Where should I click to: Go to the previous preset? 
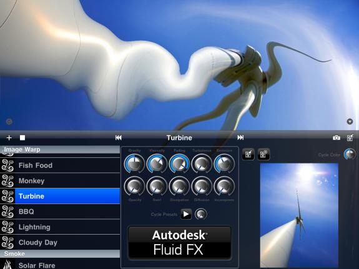(x=119, y=137)
